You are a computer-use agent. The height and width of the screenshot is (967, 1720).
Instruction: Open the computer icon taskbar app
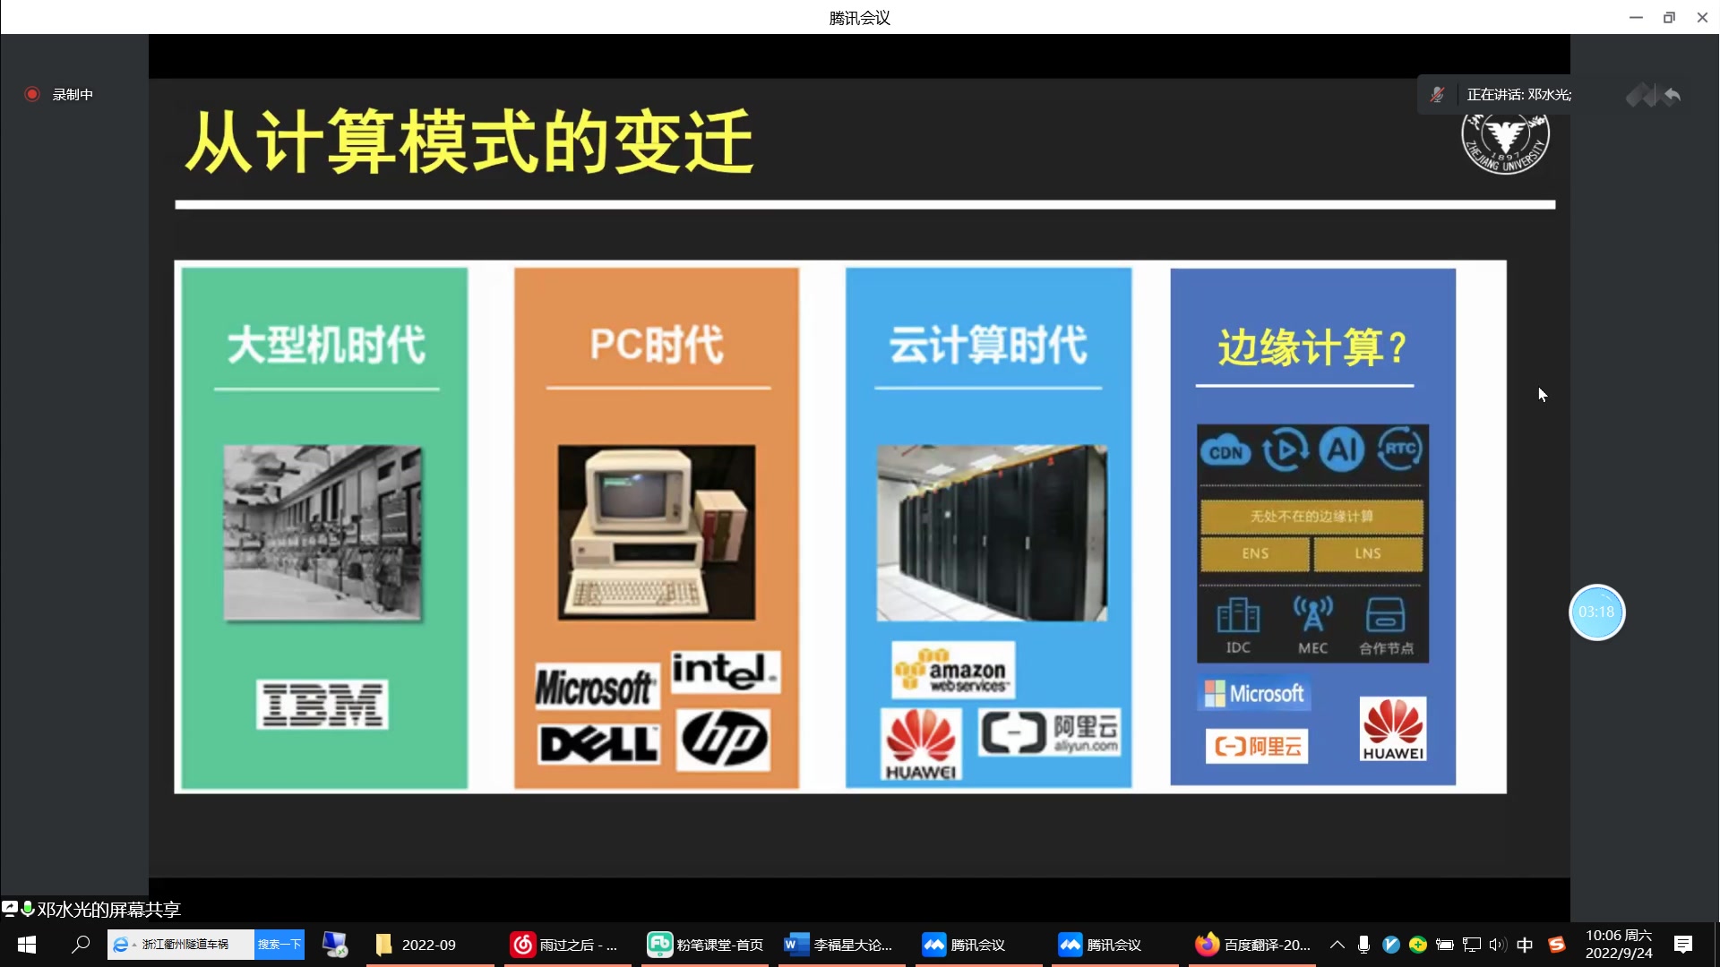(x=335, y=945)
